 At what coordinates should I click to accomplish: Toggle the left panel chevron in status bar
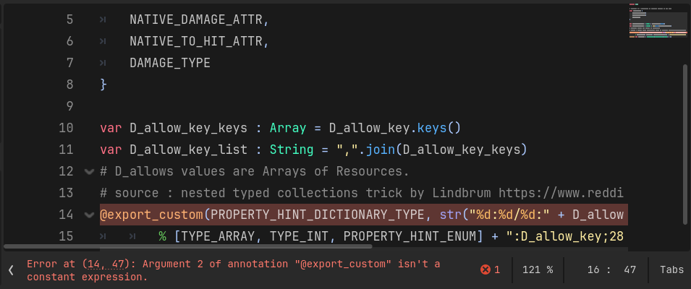tap(11, 269)
